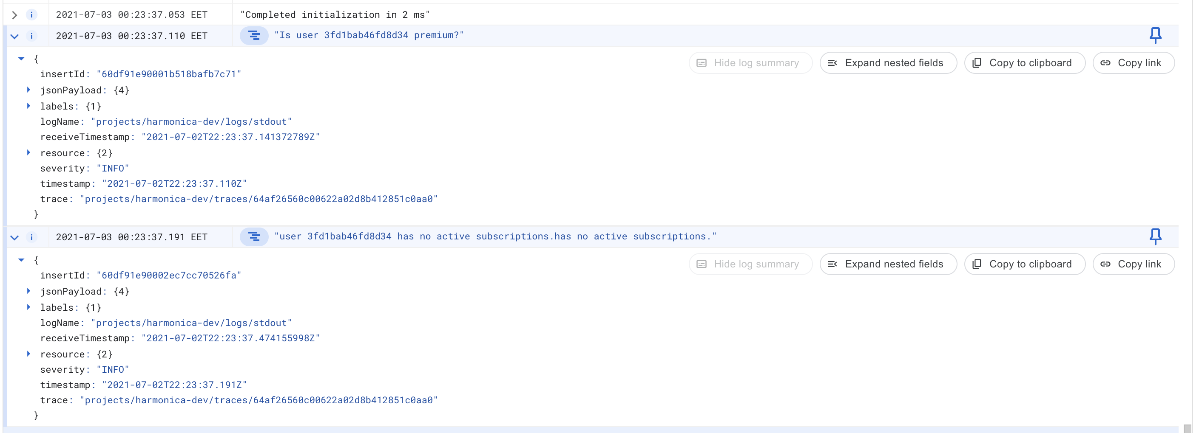Expand the labels field in the subscriptions entry
The width and height of the screenshot is (1199, 433).
pyautogui.click(x=29, y=307)
